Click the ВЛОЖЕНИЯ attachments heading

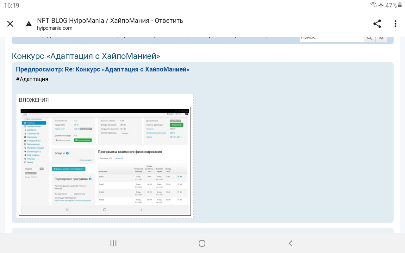pos(34,100)
